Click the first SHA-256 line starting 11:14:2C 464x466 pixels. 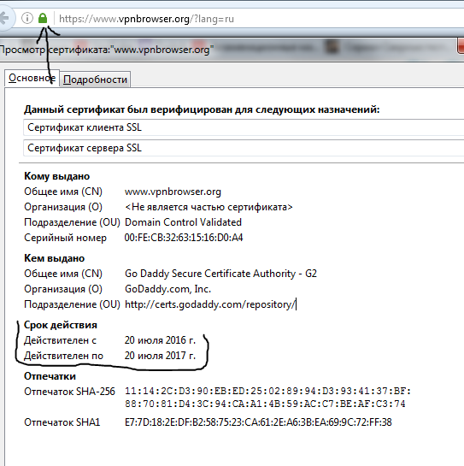click(268, 391)
